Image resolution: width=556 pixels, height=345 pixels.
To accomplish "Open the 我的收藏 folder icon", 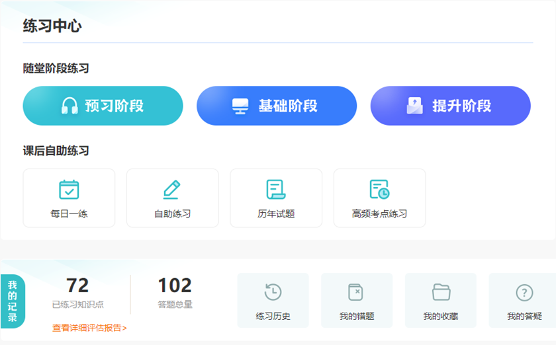I will [441, 292].
